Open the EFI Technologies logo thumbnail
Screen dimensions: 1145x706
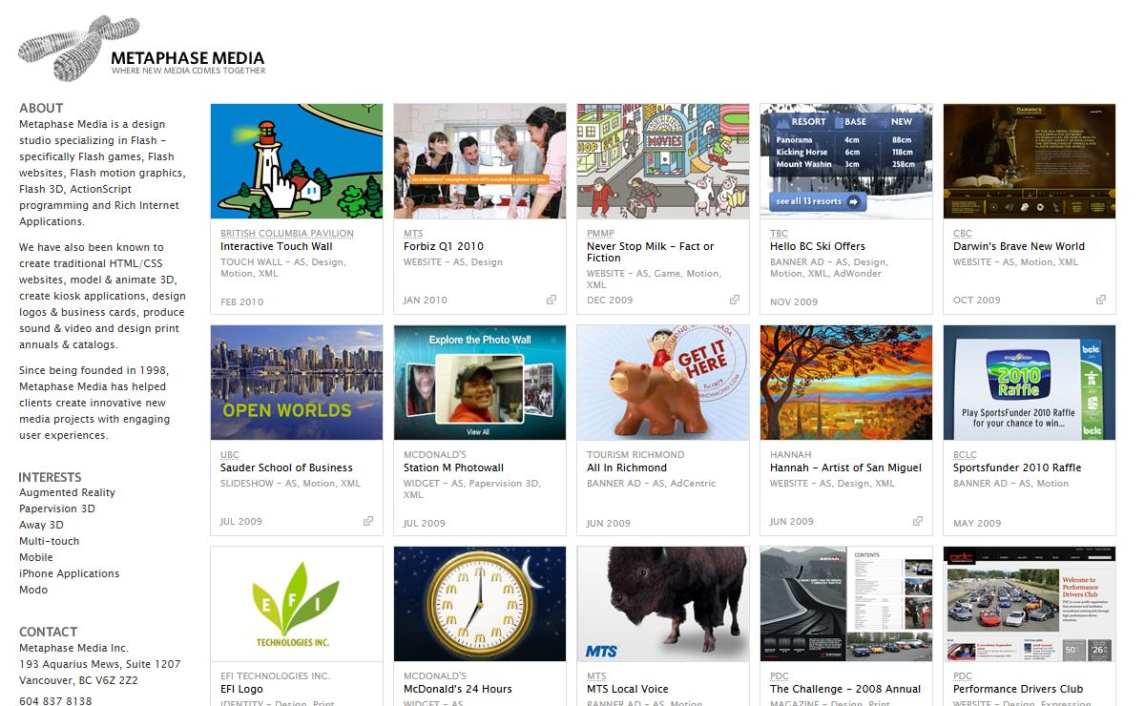297,604
